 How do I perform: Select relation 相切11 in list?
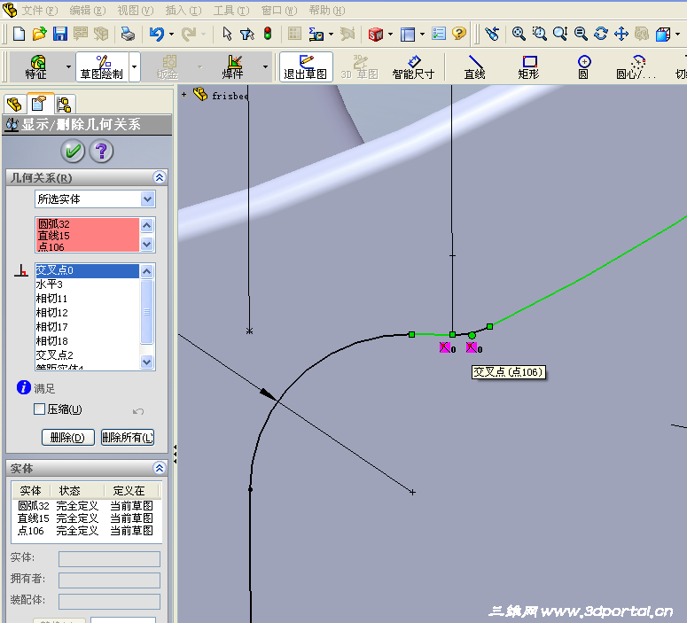click(88, 299)
